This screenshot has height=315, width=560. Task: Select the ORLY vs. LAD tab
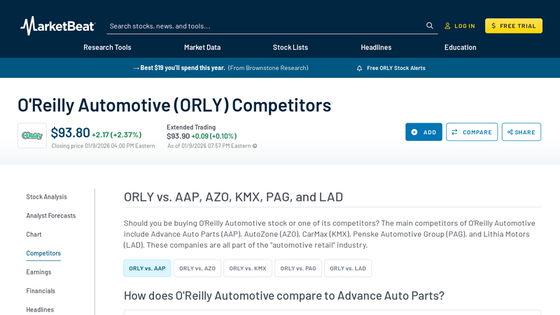tap(348, 268)
